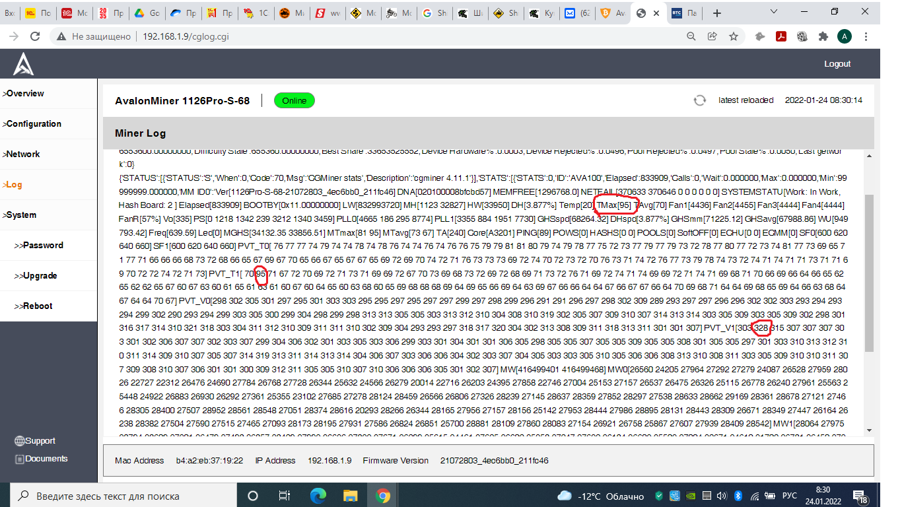Image resolution: width=902 pixels, height=507 pixels.
Task: Click the taskbar clock showing 8:30
Action: point(823,496)
